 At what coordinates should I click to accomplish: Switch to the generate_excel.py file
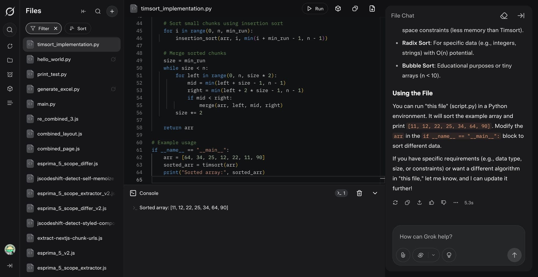pyautogui.click(x=58, y=89)
